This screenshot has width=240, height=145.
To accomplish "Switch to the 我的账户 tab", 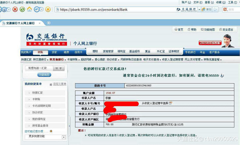I will coord(26,52).
